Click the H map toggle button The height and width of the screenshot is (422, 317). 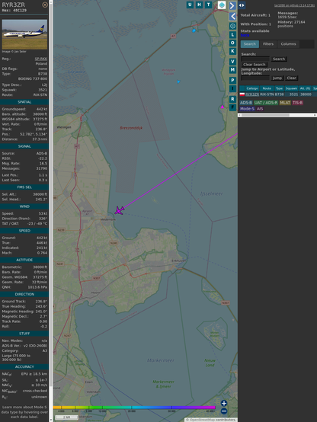click(199, 5)
